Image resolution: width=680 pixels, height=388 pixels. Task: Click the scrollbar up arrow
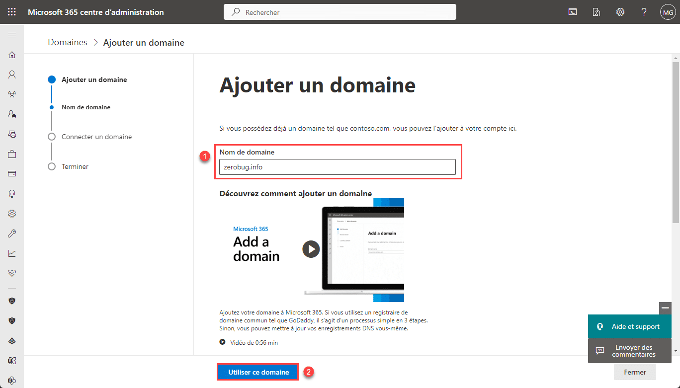point(676,58)
